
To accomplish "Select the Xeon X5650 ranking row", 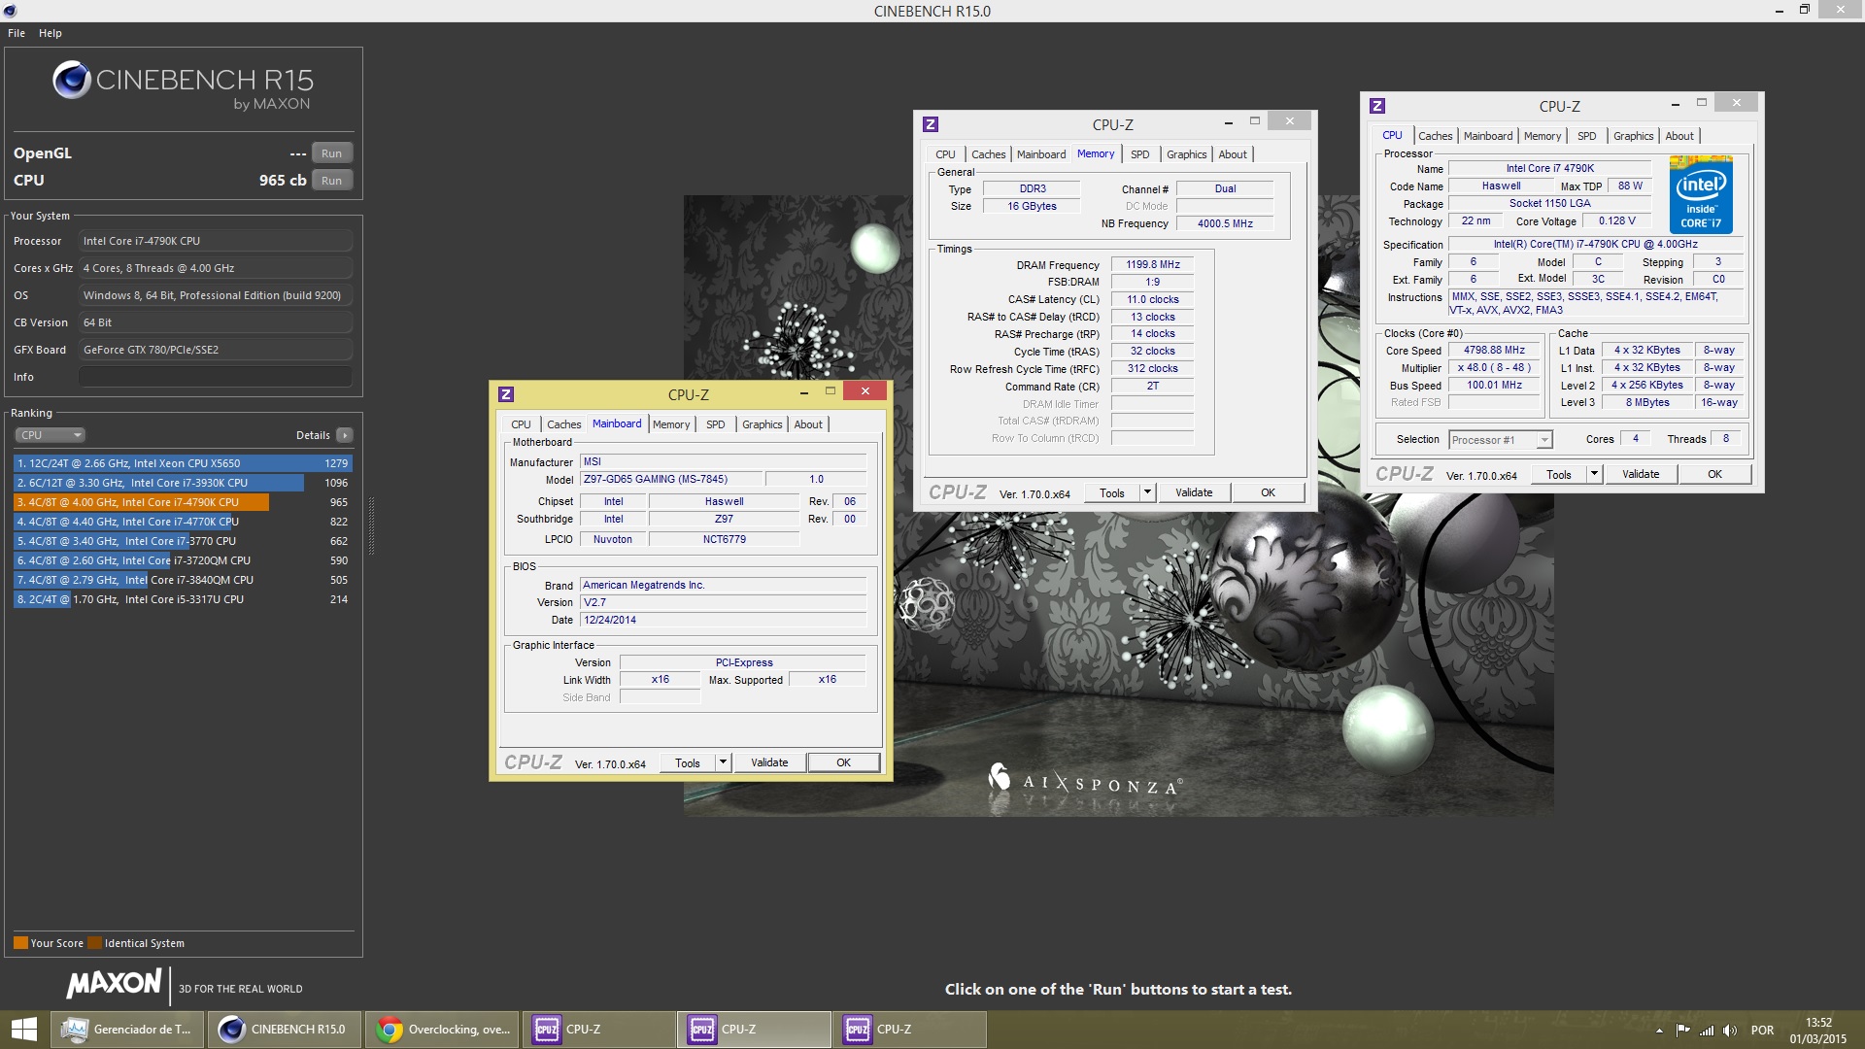I will 183,463.
